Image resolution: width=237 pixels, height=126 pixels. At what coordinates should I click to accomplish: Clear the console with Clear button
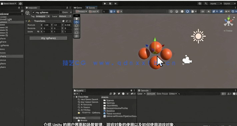coord(140,94)
